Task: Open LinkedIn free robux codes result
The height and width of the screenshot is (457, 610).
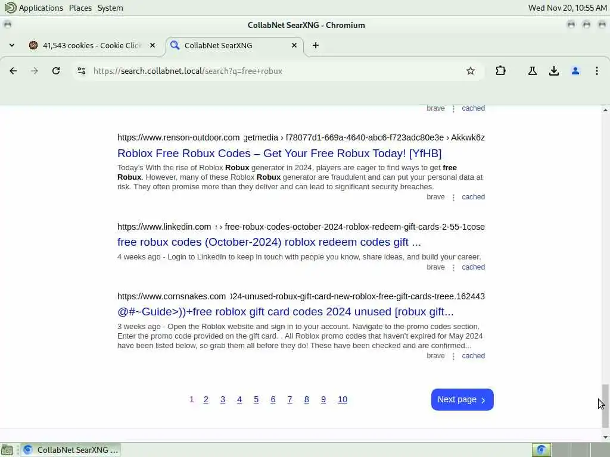Action: click(x=269, y=242)
